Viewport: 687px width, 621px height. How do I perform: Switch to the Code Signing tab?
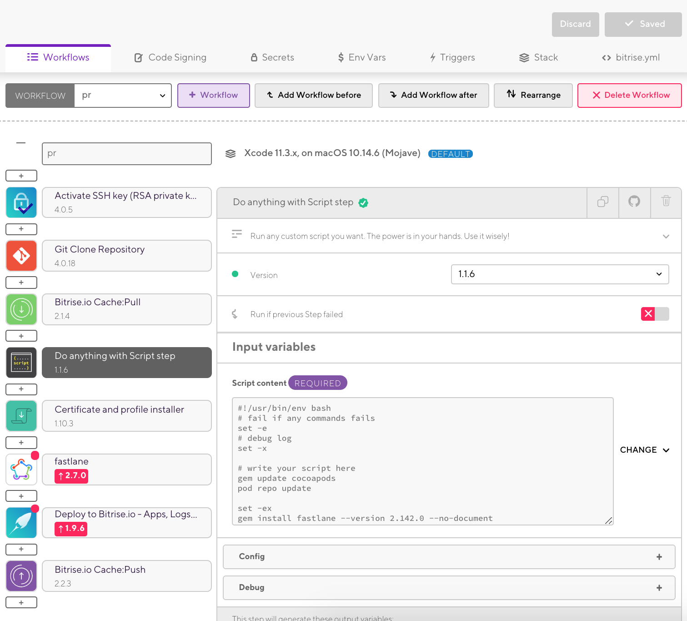click(170, 58)
